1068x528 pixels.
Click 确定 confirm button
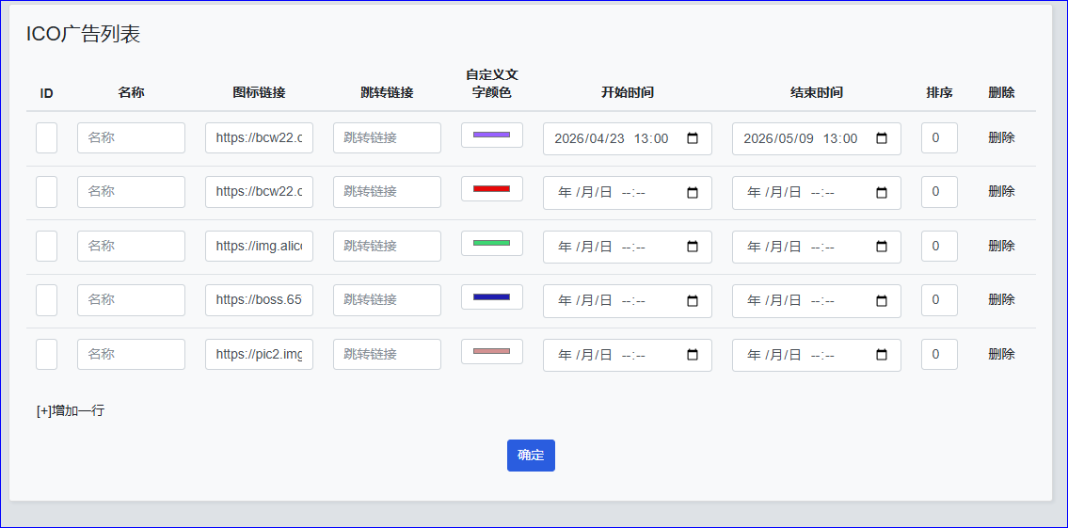pos(531,456)
